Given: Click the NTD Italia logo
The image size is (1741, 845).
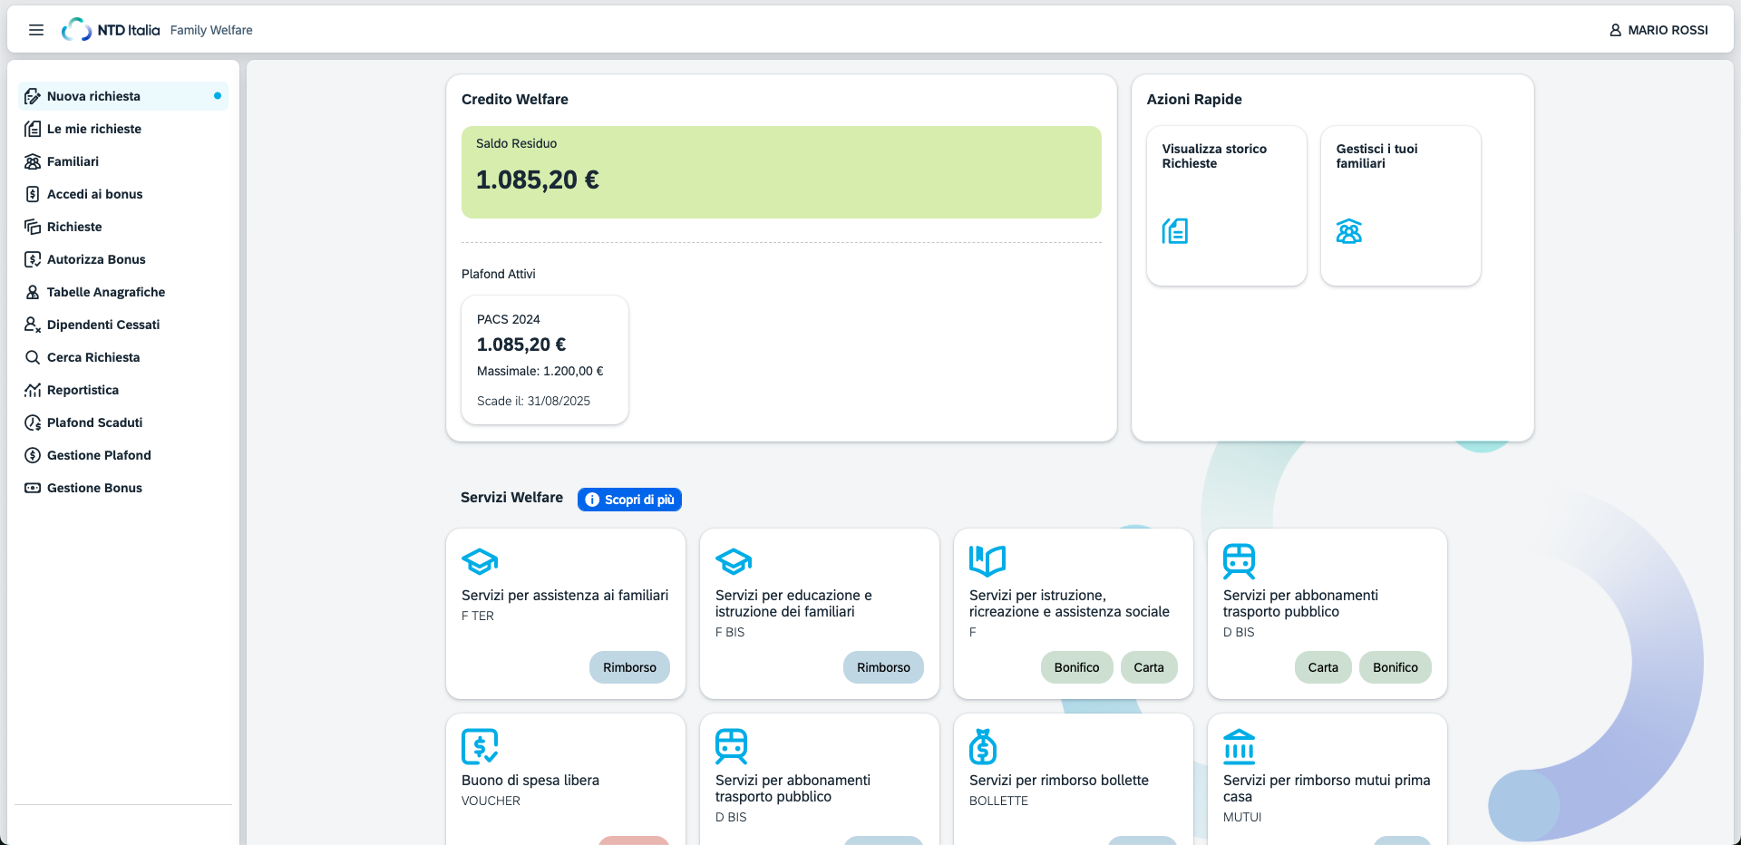Looking at the screenshot, I should 111,30.
